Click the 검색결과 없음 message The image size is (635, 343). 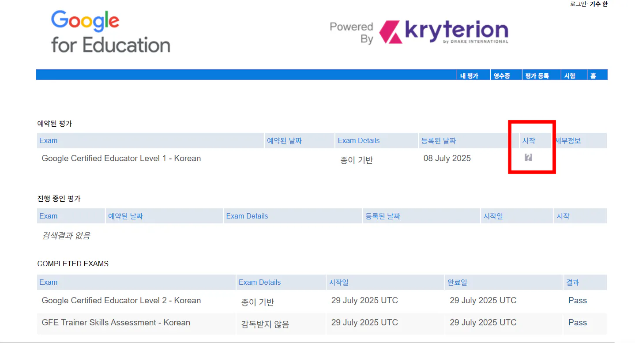coord(66,236)
